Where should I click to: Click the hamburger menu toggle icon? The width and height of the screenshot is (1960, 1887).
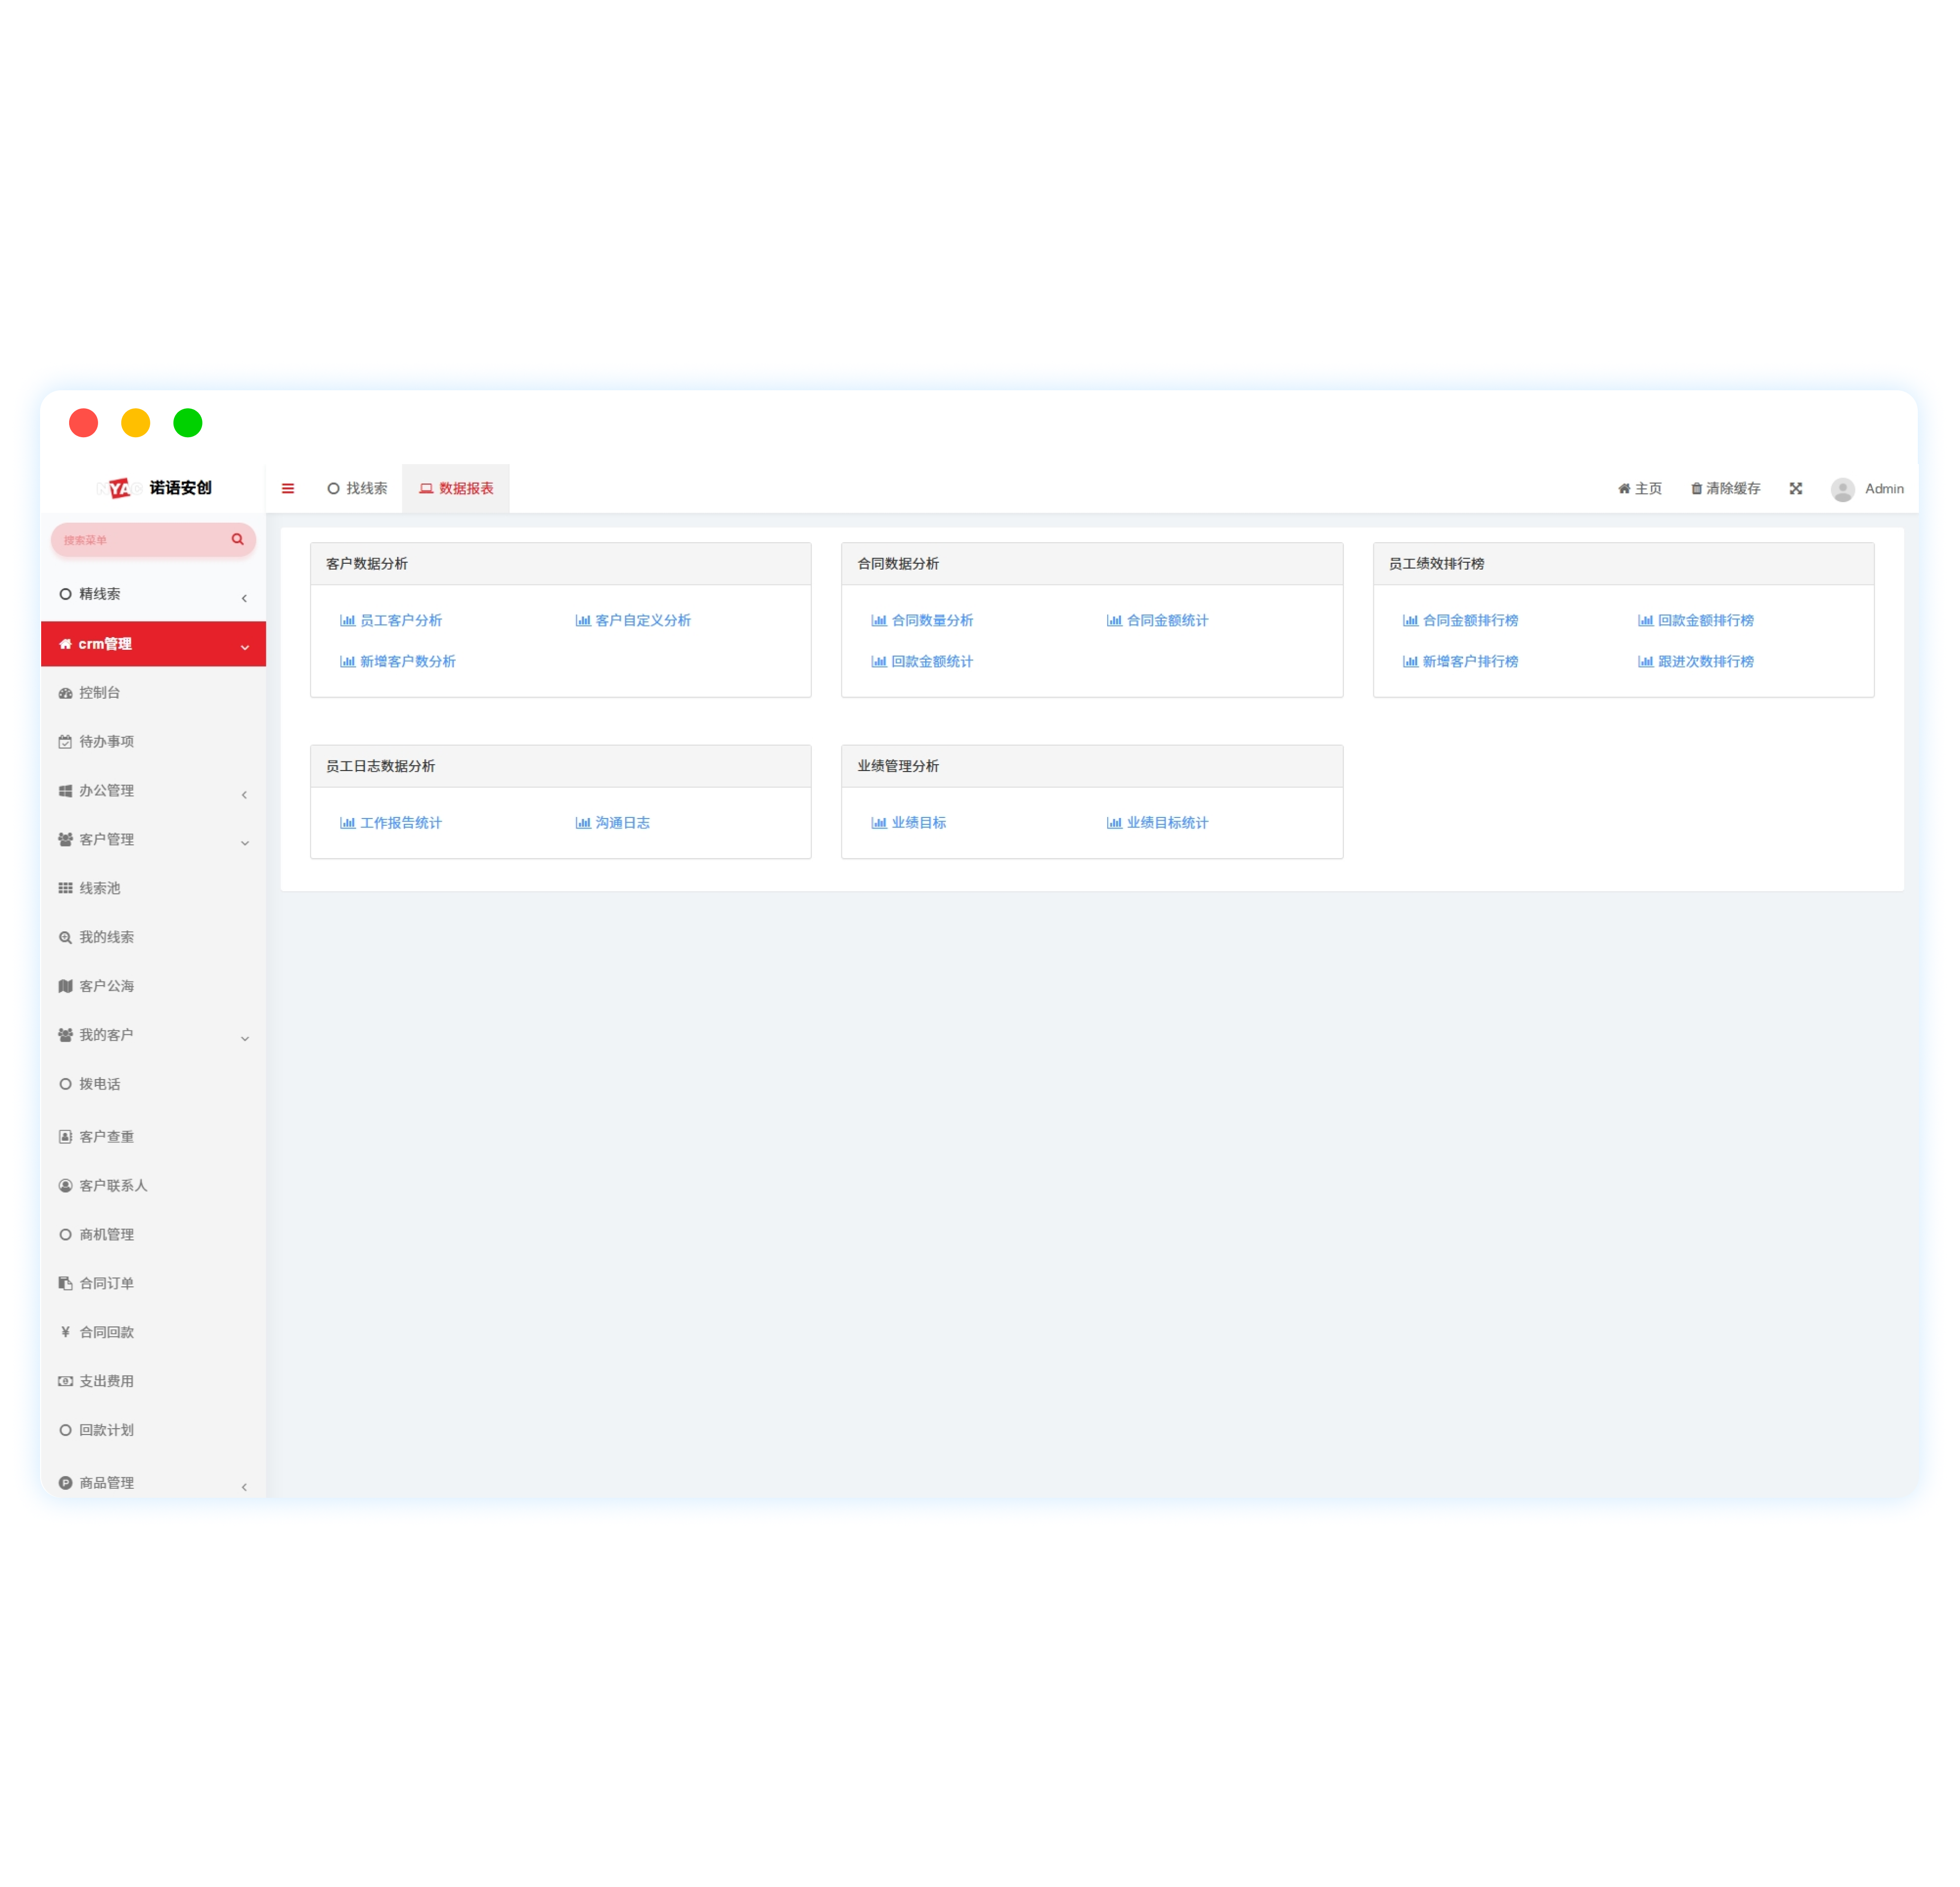click(288, 489)
